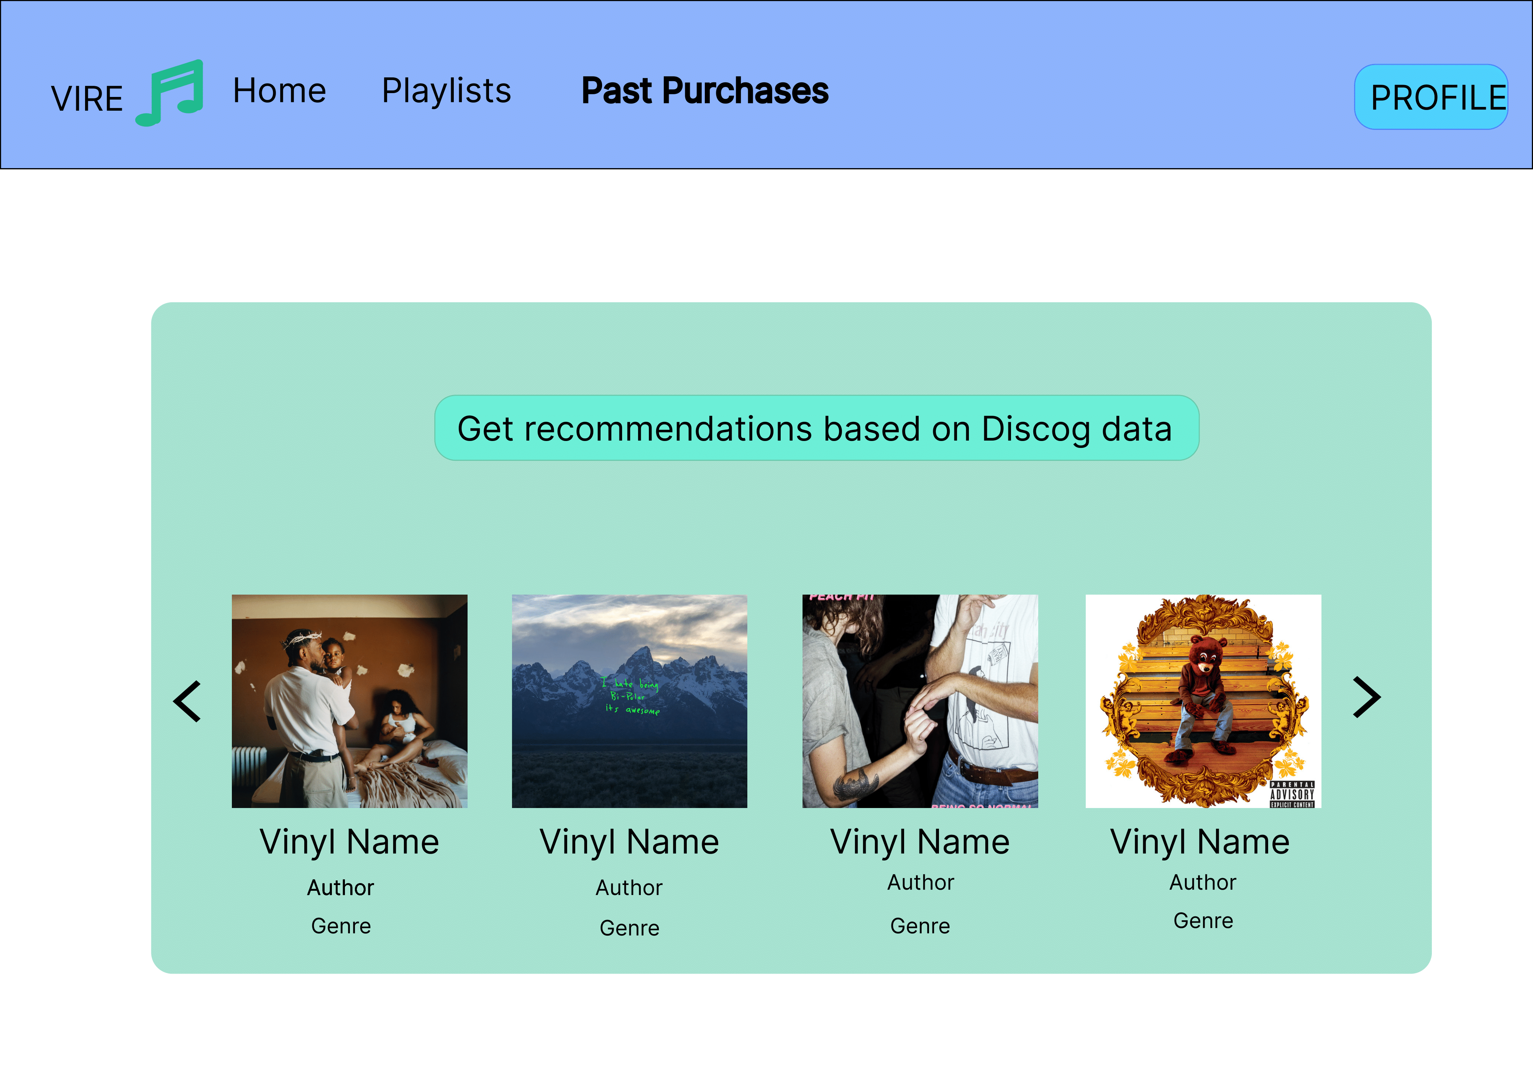This screenshot has width=1533, height=1090.
Task: Click the green music note logo
Action: click(171, 93)
